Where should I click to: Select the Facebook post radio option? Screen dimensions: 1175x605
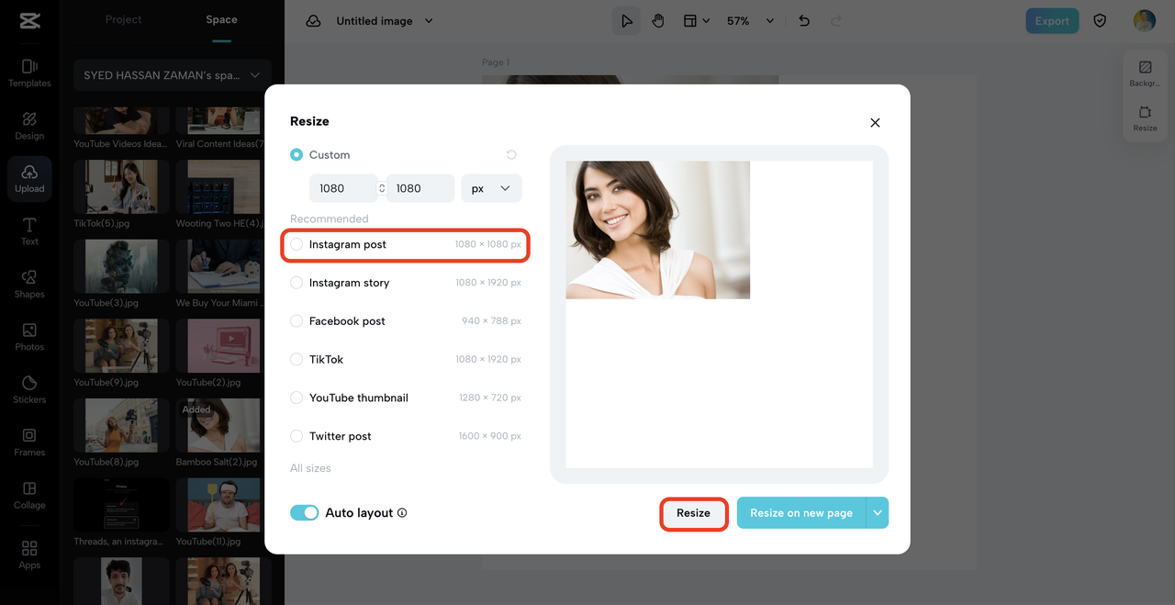297,321
